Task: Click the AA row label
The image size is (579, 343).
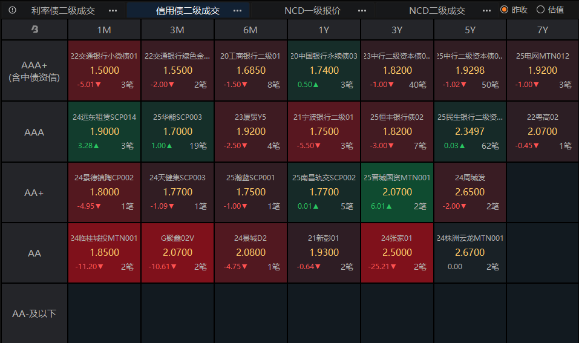Action: pyautogui.click(x=34, y=253)
